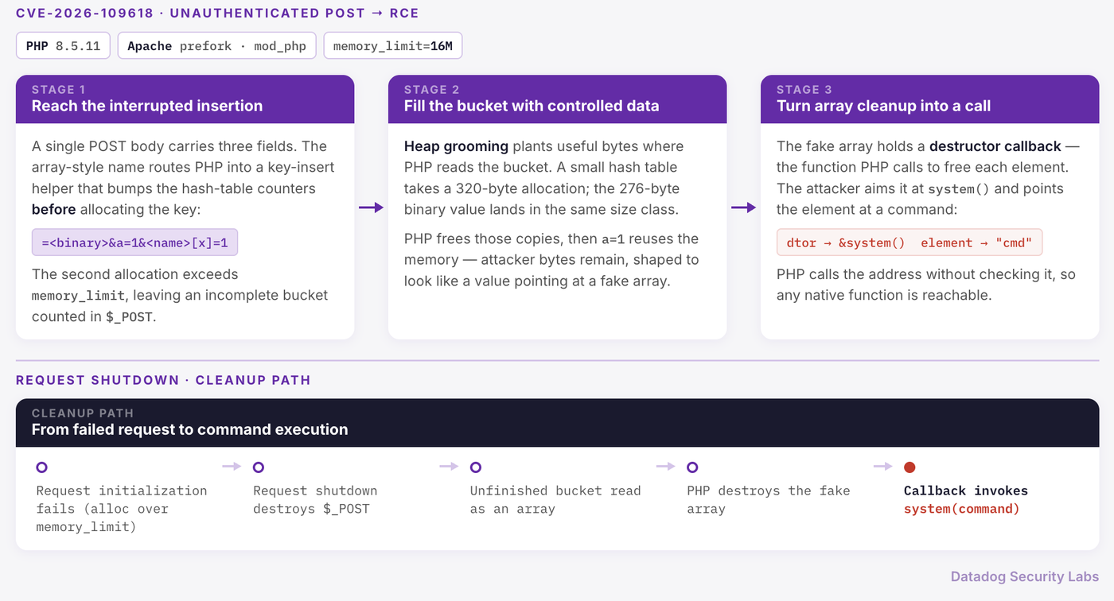
Task: Select 'Turn array cleanup into a call' heading
Action: click(883, 106)
